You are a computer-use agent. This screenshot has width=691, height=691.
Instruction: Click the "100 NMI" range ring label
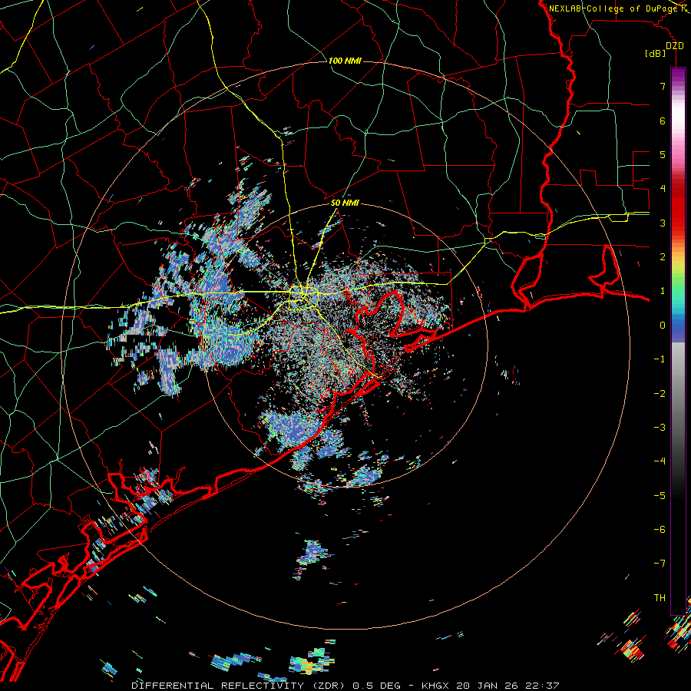click(345, 61)
